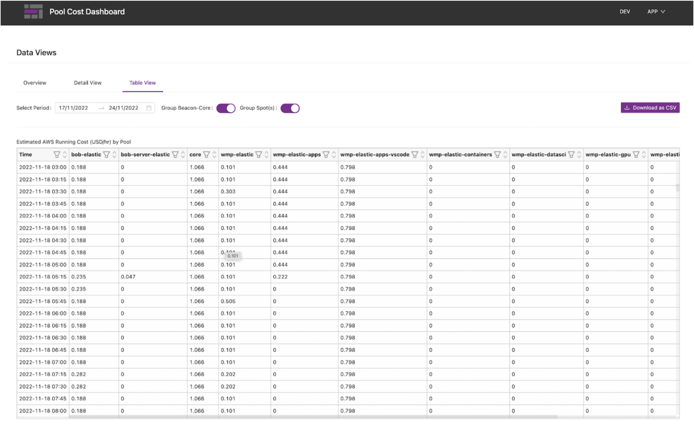Image resolution: width=694 pixels, height=424 pixels.
Task: Select the 2022-11-18 06:00 time cell
Action: tap(43, 313)
